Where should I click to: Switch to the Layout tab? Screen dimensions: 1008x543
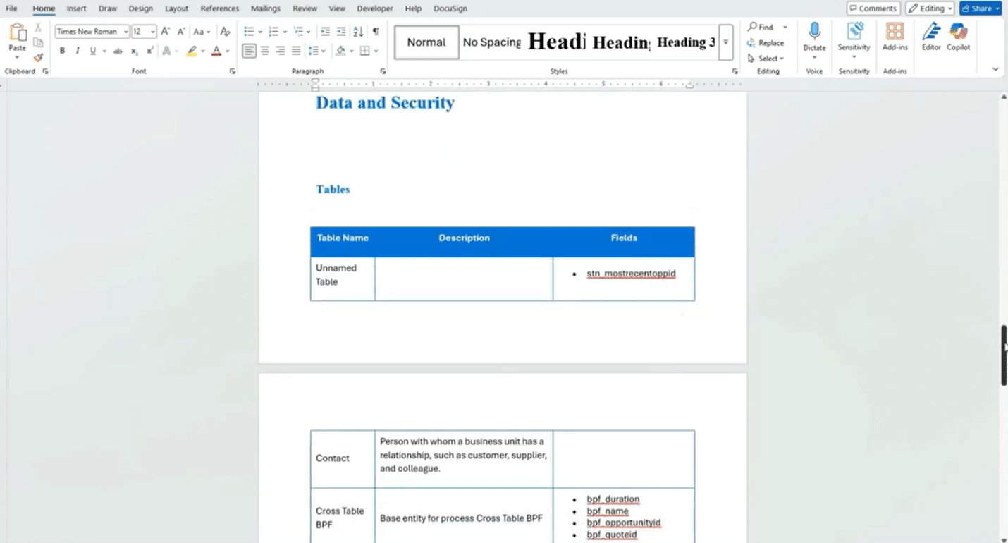pyautogui.click(x=176, y=8)
